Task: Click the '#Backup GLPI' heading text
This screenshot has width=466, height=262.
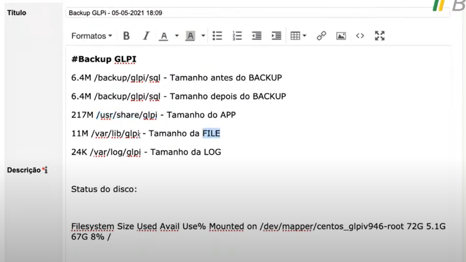Action: 104,59
